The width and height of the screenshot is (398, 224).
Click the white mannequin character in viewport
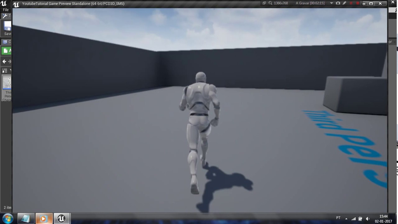tap(199, 133)
